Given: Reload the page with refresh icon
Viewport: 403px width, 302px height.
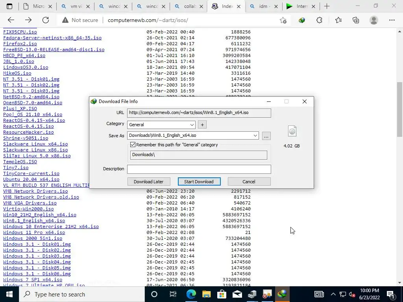Looking at the screenshot, I should tap(46, 20).
